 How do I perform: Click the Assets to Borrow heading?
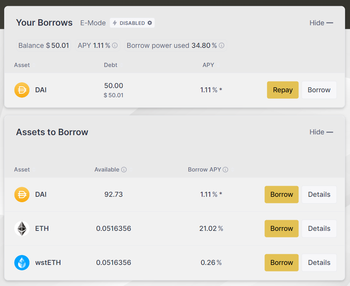coord(52,132)
